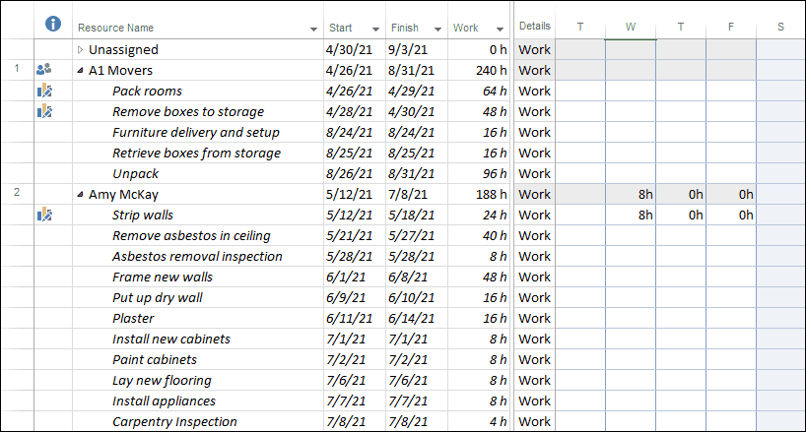Click the edited-work indicator icon beside Pack rooms
Screen dimensions: 806x432
44,91
